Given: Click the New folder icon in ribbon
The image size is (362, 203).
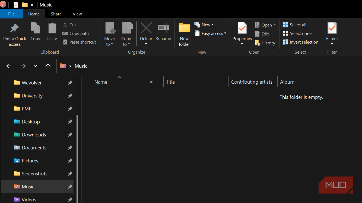Looking at the screenshot, I should click(184, 28).
